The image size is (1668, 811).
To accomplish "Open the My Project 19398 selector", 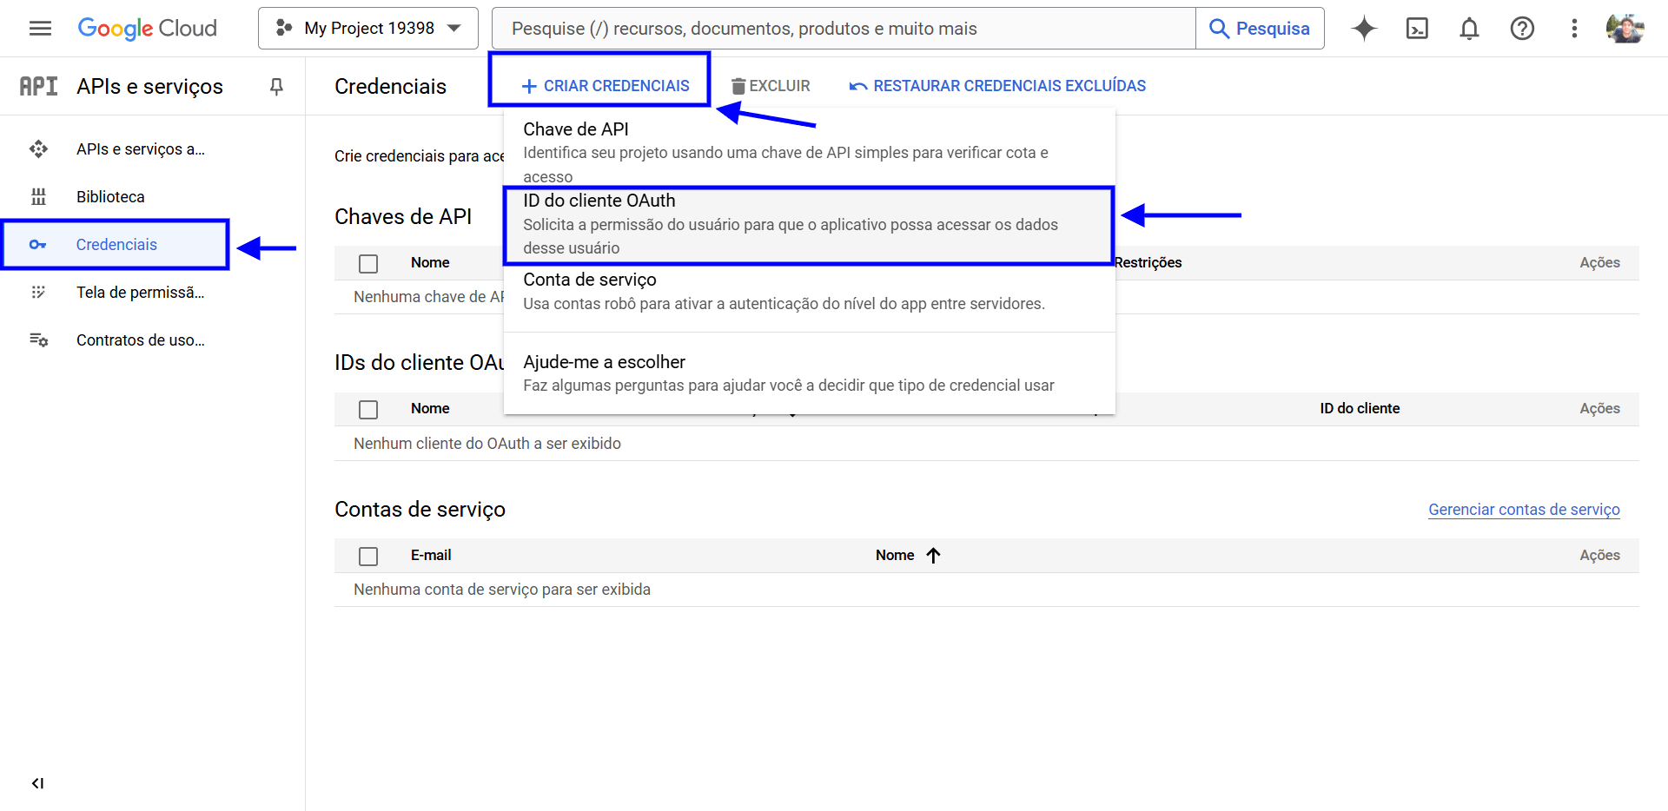I will tap(368, 29).
